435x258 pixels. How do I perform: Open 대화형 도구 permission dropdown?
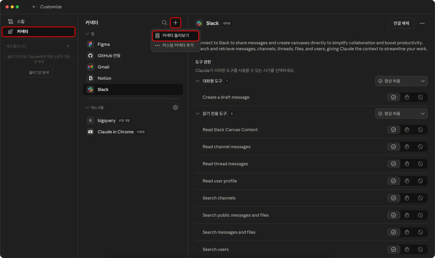coord(401,81)
